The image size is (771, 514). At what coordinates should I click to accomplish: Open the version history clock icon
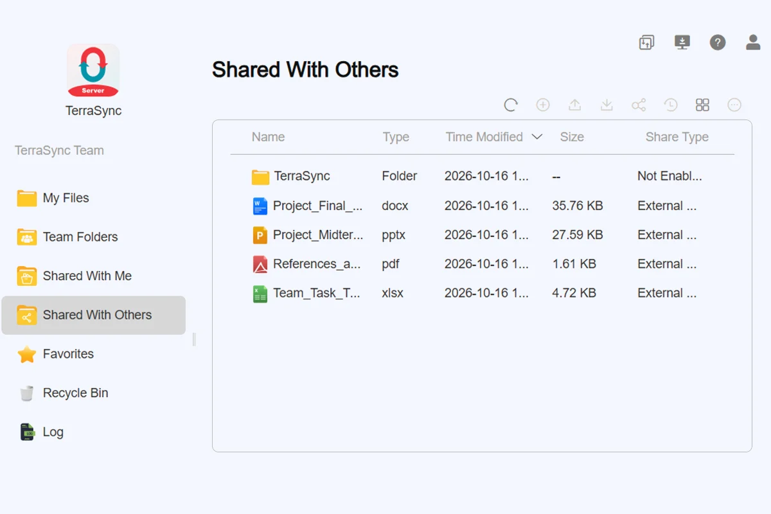pyautogui.click(x=671, y=105)
